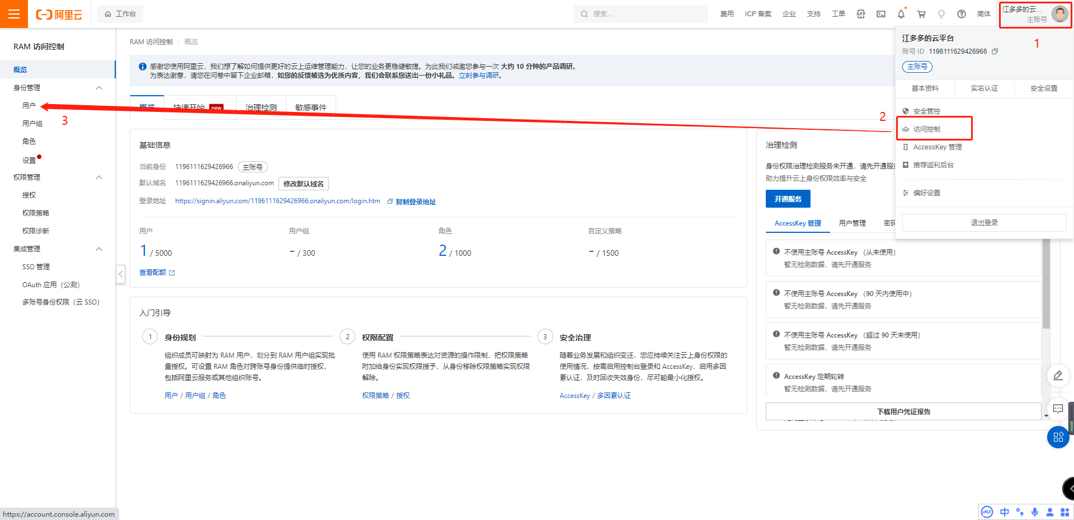Click the lightbulb tips icon
This screenshot has height=520, width=1074.
[x=941, y=14]
